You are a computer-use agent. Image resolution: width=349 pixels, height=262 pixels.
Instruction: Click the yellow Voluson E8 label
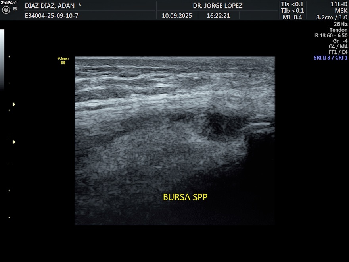(x=63, y=60)
